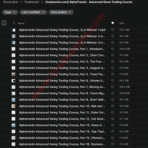Add Part 10_ Risk and to favorites
148x148 pixels.
[112, 106]
